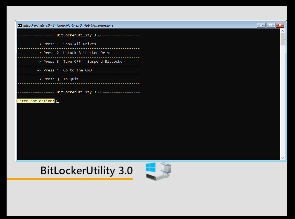
Task: Close the BitLockerUtility 3.0 window
Action: (x=280, y=25)
